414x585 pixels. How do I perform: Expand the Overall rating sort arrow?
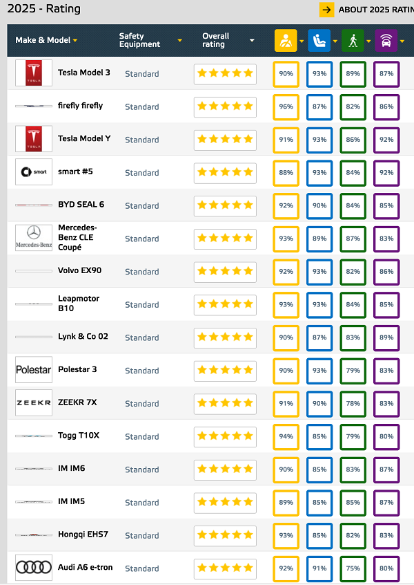pos(251,41)
